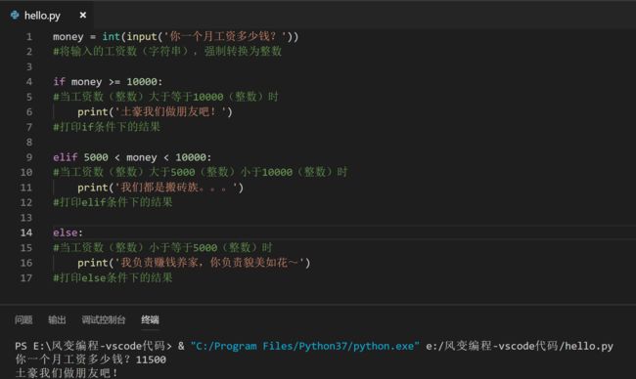Click line number 1 in the gutter
This screenshot has height=379, width=636.
pos(29,37)
